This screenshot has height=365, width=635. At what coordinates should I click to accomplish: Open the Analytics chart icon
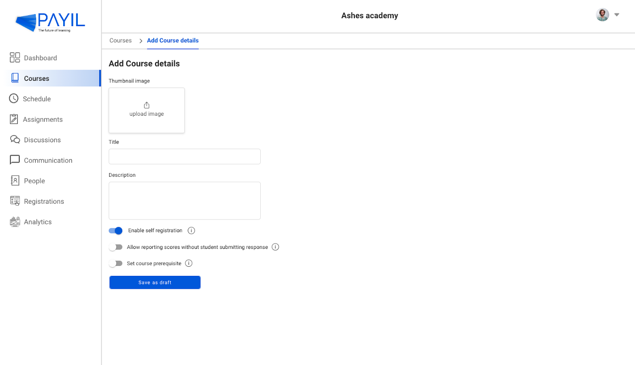[15, 222]
